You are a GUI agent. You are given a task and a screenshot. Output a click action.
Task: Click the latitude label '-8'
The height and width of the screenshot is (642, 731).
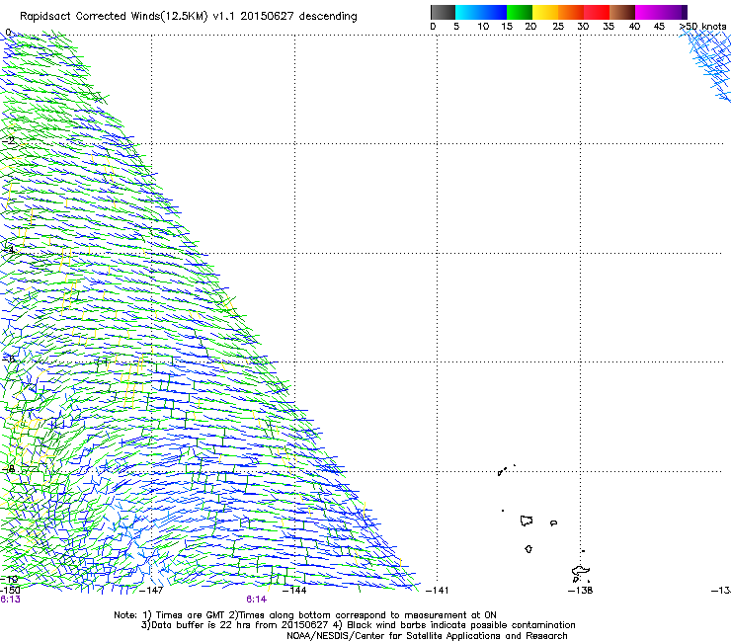point(8,468)
